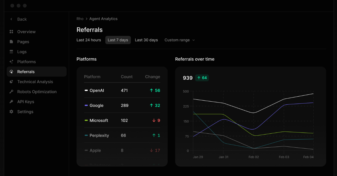Click the Rho breadcrumb link
Screen dimensions: 337x176
click(x=80, y=19)
